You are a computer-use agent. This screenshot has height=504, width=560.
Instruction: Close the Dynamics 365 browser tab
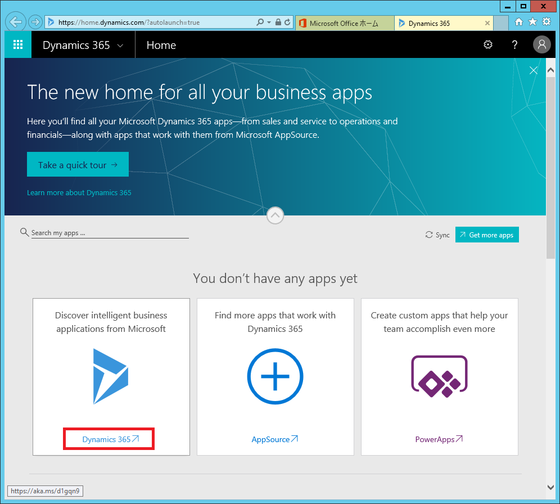(x=487, y=23)
